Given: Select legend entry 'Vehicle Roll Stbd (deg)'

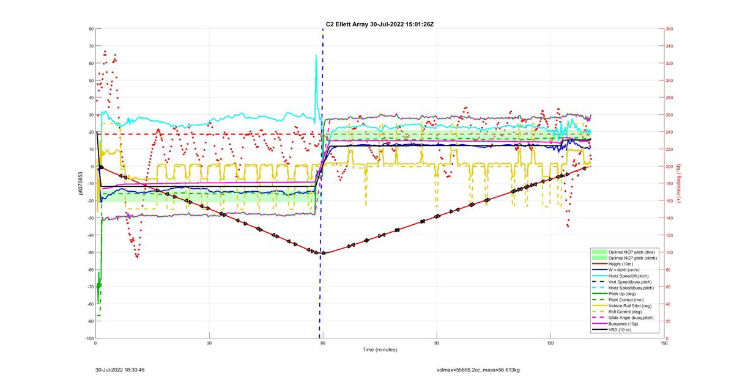Looking at the screenshot, I should point(630,305).
